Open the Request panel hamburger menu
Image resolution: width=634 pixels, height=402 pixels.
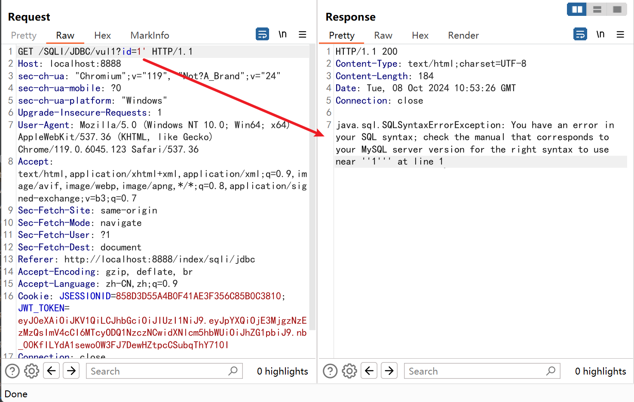coord(303,34)
